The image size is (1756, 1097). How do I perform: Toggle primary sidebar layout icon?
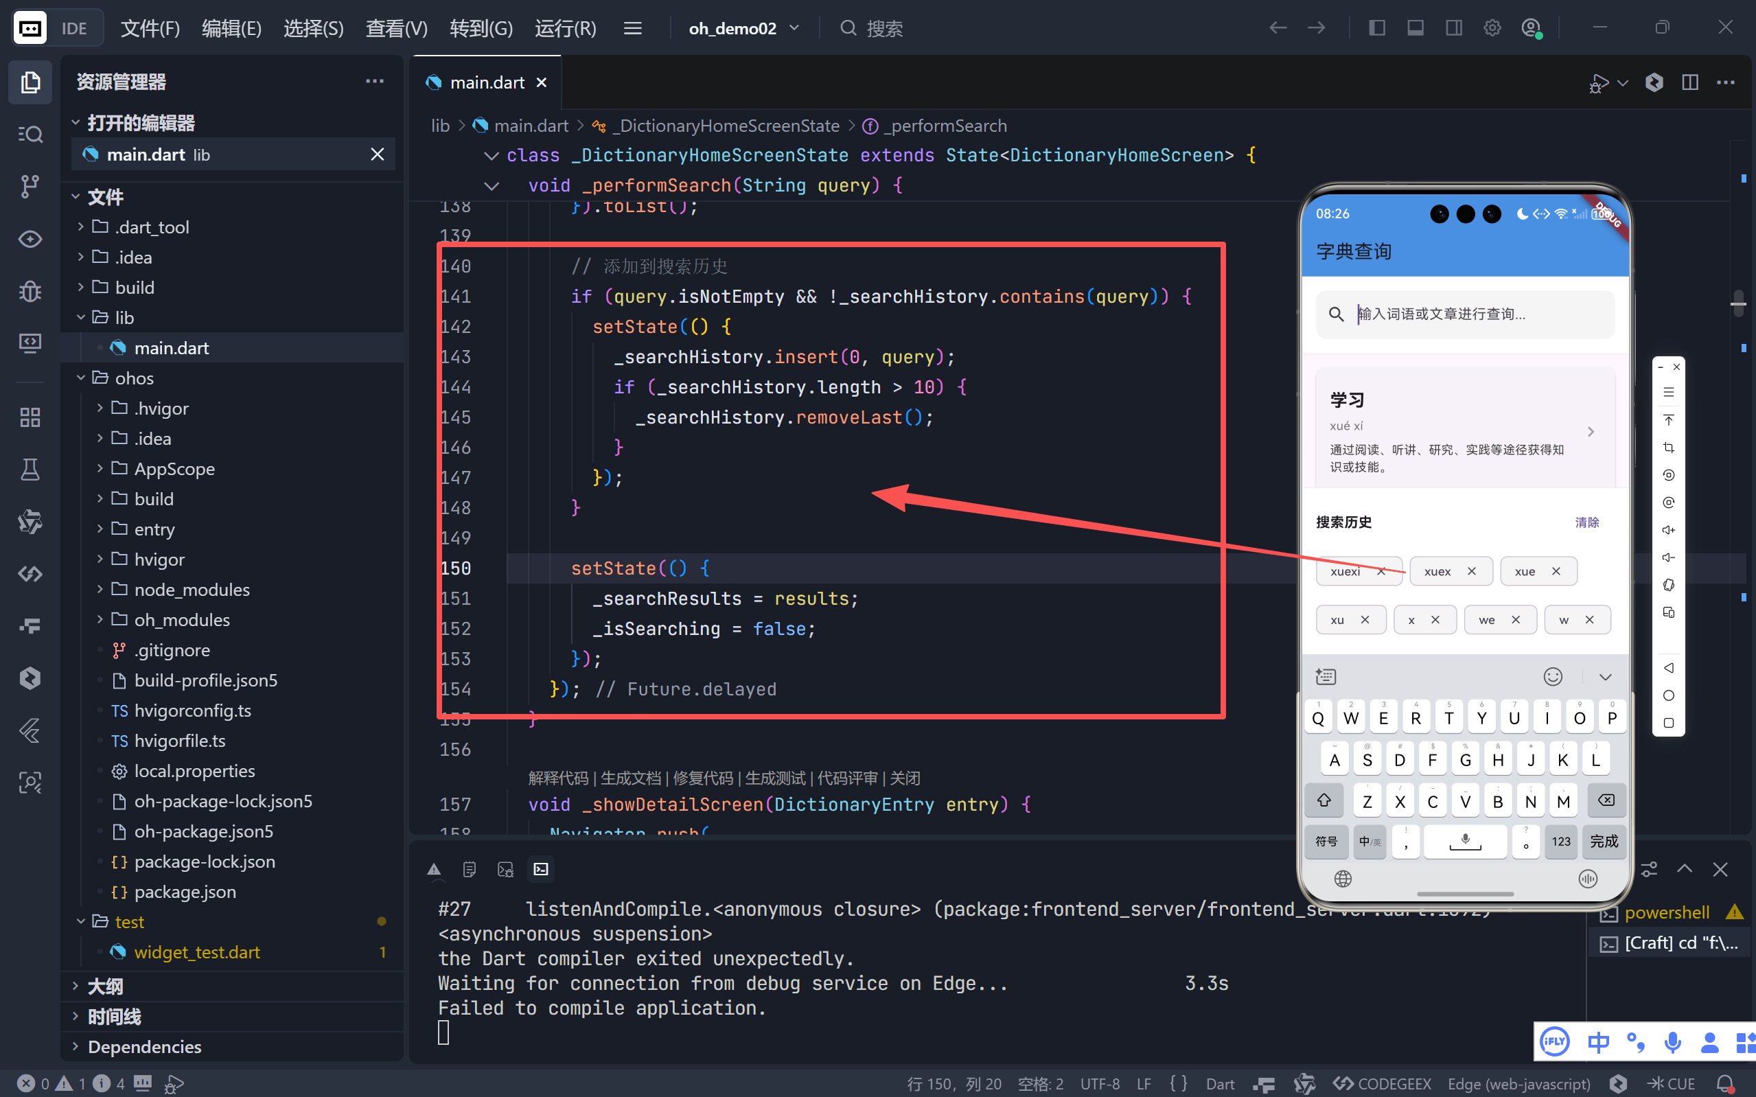coord(1376,28)
